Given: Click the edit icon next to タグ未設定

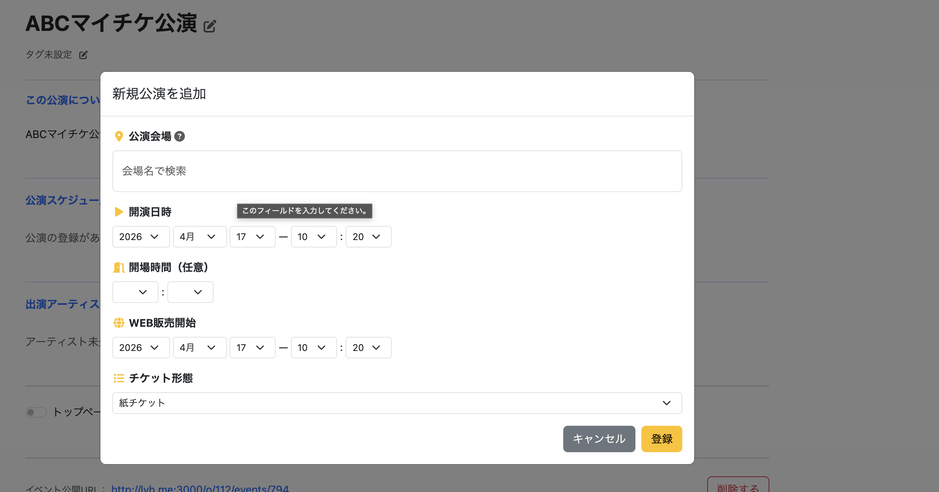Looking at the screenshot, I should click(83, 55).
